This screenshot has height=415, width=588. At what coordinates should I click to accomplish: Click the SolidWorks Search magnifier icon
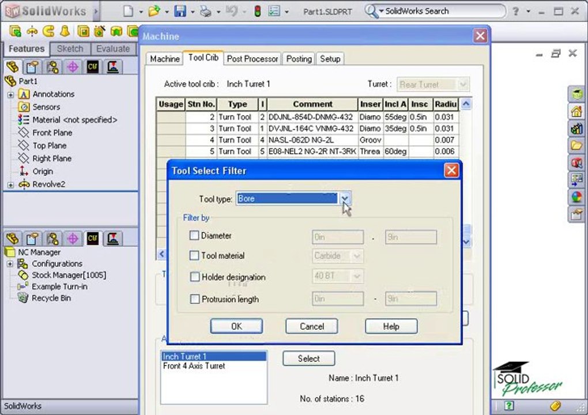(371, 12)
